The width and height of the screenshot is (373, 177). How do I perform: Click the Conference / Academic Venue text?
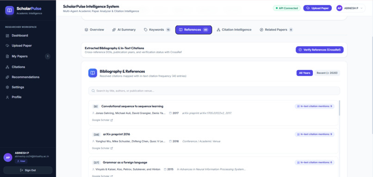click(201, 141)
